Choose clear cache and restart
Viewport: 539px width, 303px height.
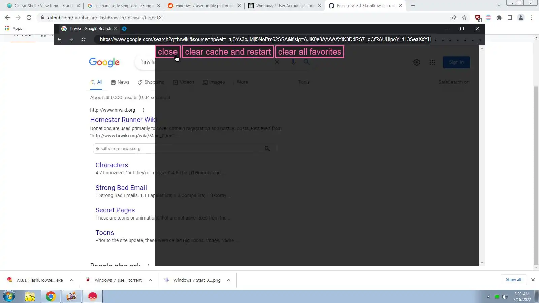click(x=228, y=52)
